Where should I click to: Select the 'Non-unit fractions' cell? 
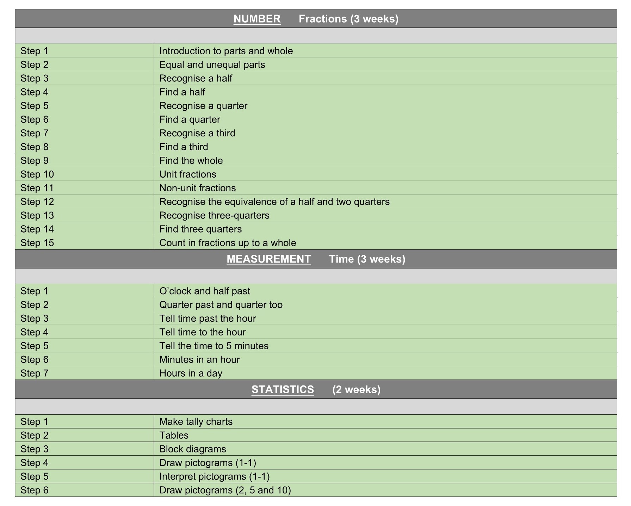pos(197,188)
